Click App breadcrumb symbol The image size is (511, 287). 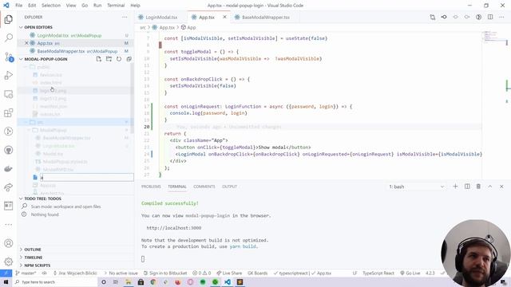[x=188, y=28]
